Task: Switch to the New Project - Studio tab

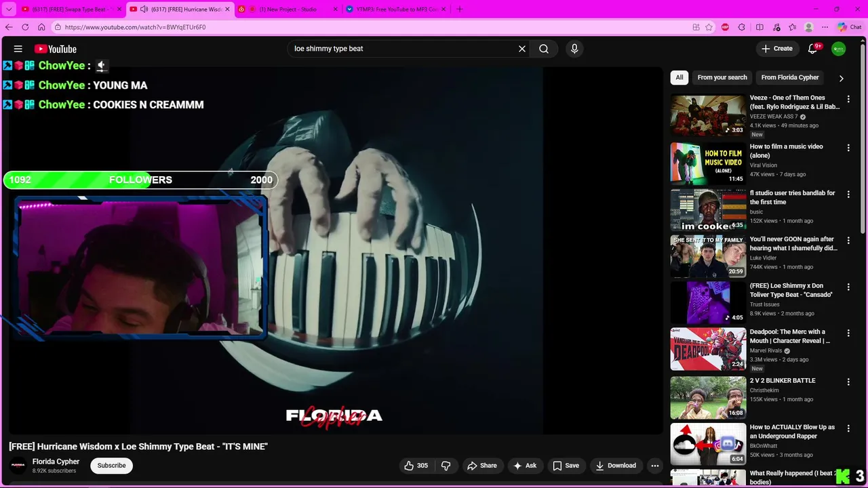Action: (288, 9)
